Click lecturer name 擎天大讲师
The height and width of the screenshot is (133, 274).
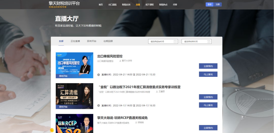[x=127, y=61]
